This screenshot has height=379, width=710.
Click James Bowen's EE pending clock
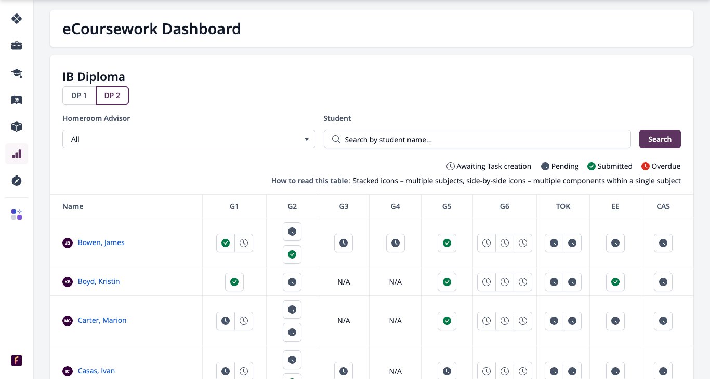615,243
